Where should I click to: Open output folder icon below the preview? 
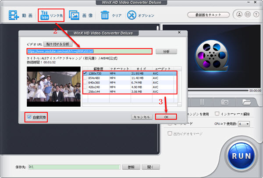click(x=246, y=102)
